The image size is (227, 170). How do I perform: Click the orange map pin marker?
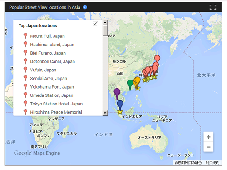[x=137, y=82]
